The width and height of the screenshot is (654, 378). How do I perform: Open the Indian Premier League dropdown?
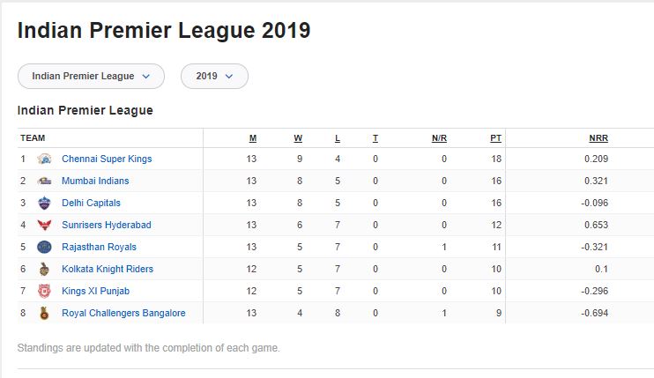click(x=91, y=77)
